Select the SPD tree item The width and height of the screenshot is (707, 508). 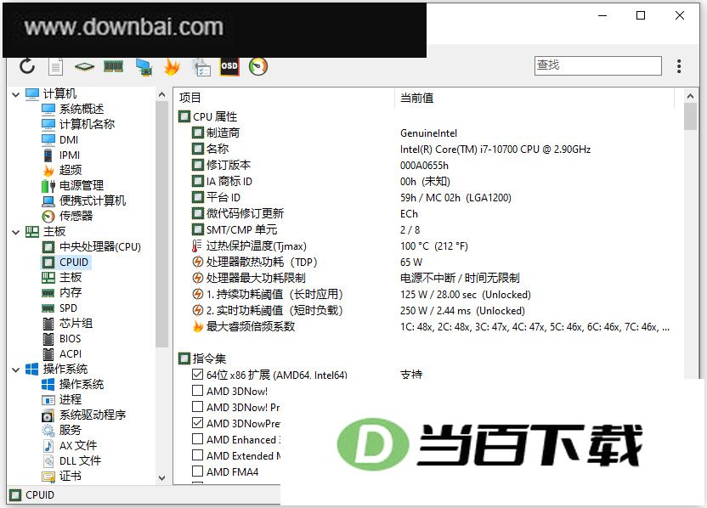pyautogui.click(x=68, y=308)
